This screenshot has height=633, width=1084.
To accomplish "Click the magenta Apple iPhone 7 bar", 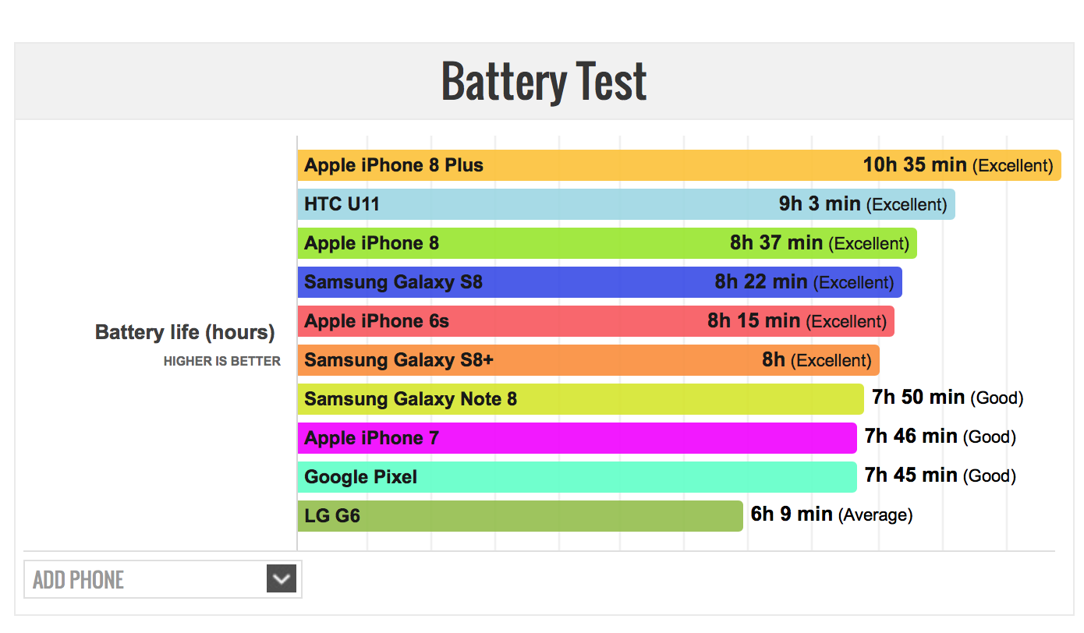I will 577,438.
